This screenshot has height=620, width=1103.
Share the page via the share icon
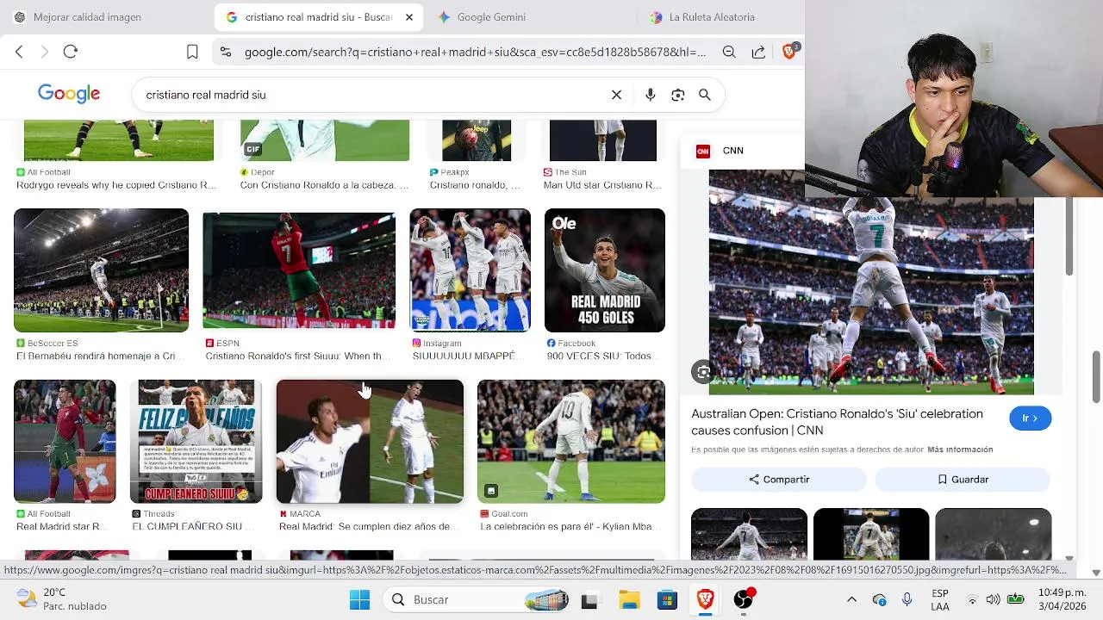tap(758, 52)
